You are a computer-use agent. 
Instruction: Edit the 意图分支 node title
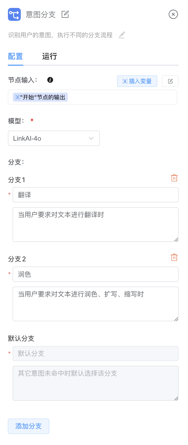point(65,14)
